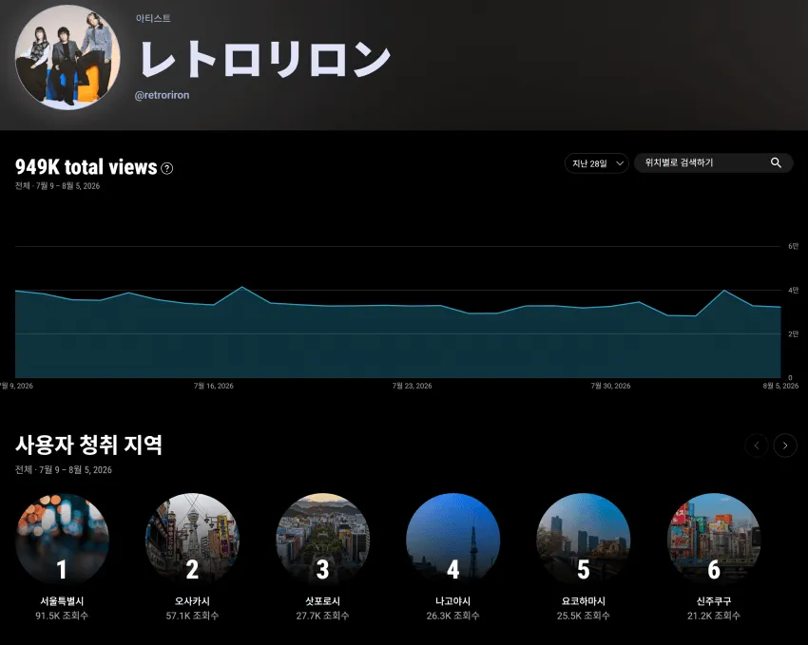This screenshot has height=645, width=808.
Task: Select the 삿포로시 city thumbnail ranked 3
Action: [x=322, y=540]
